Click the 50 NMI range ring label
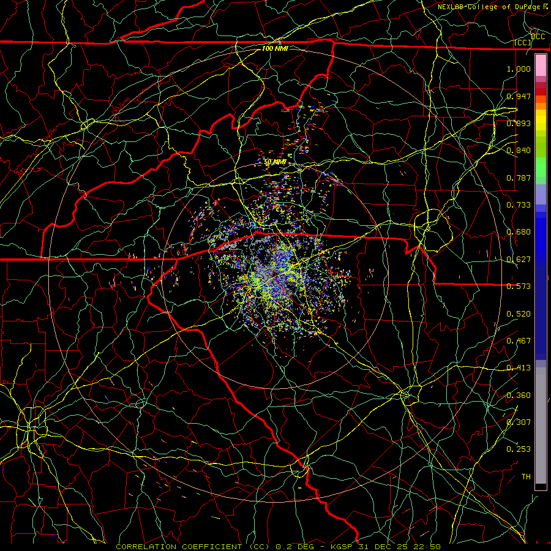The height and width of the screenshot is (551, 551). point(275,162)
